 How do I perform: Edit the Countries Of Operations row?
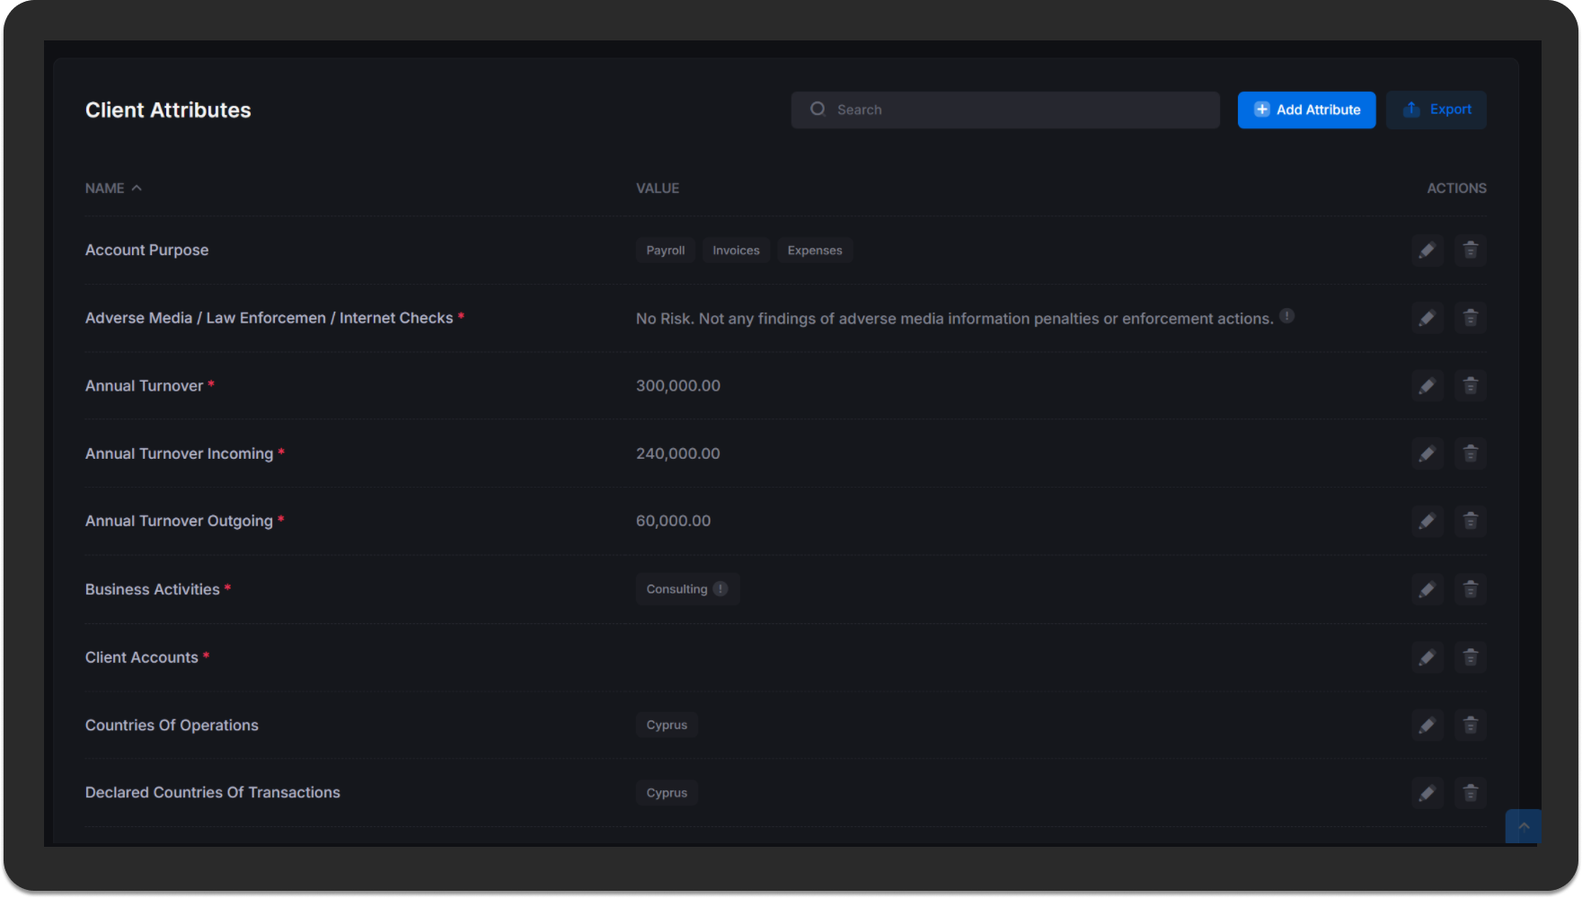pos(1427,726)
